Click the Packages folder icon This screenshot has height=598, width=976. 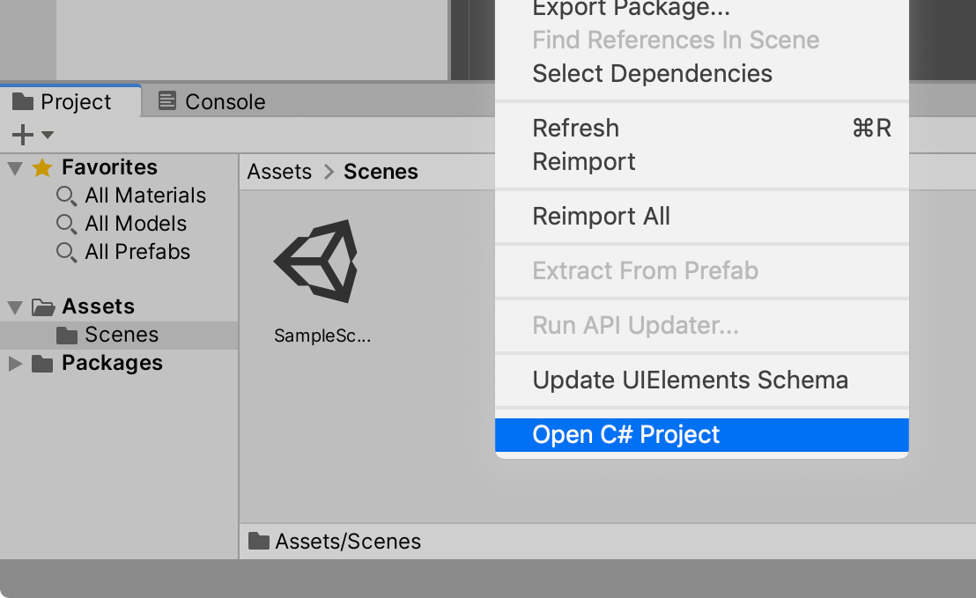(x=42, y=364)
